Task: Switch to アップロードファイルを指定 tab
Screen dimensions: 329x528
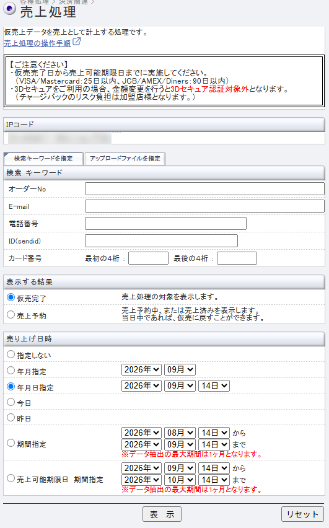Action: click(x=125, y=159)
